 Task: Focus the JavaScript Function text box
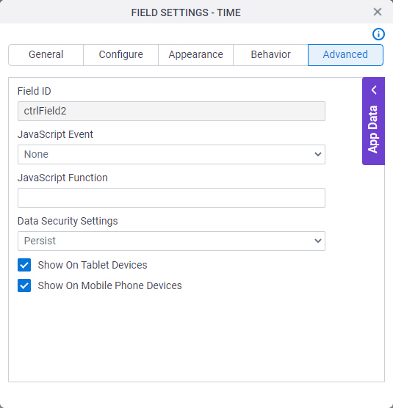point(171,197)
